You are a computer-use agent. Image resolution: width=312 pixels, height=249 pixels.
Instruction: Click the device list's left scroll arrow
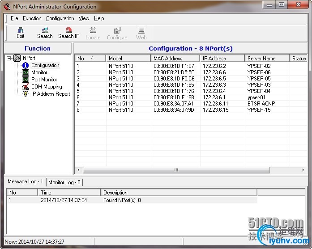[78, 170]
